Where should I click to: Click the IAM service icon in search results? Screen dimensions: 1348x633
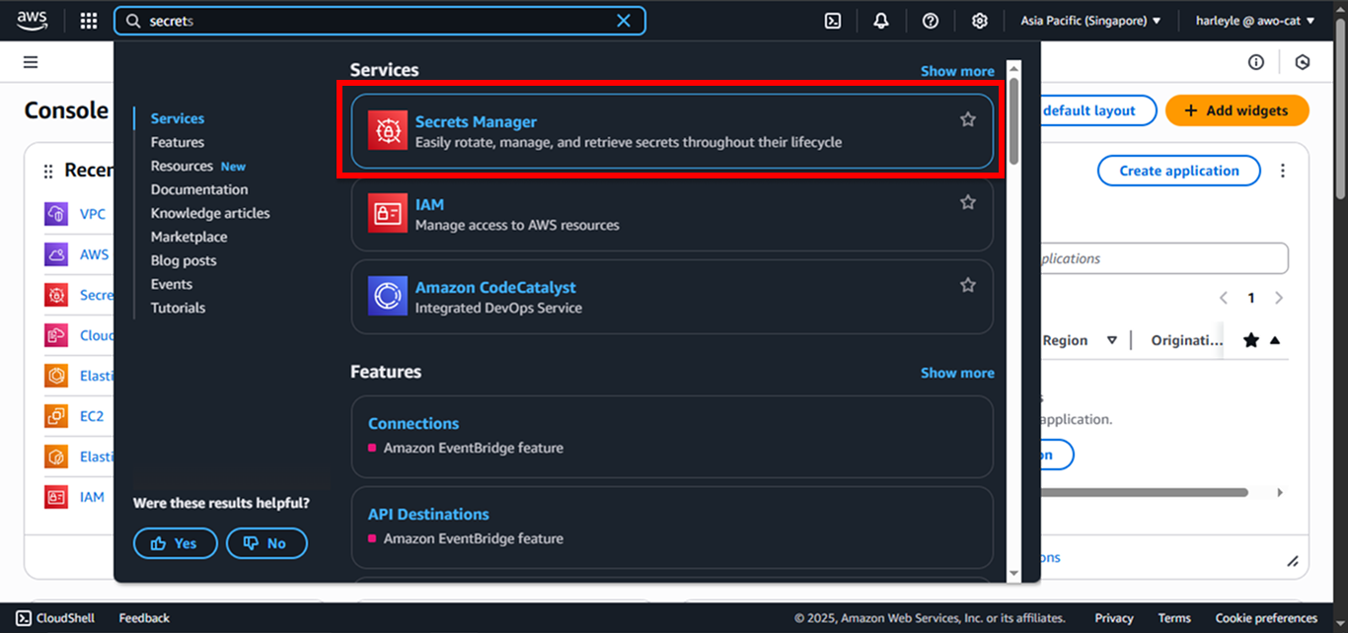[x=388, y=213]
